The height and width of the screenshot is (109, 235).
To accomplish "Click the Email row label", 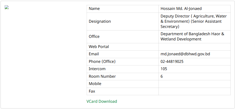I will 94,54.
